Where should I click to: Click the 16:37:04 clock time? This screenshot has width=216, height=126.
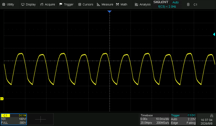coord(206,120)
